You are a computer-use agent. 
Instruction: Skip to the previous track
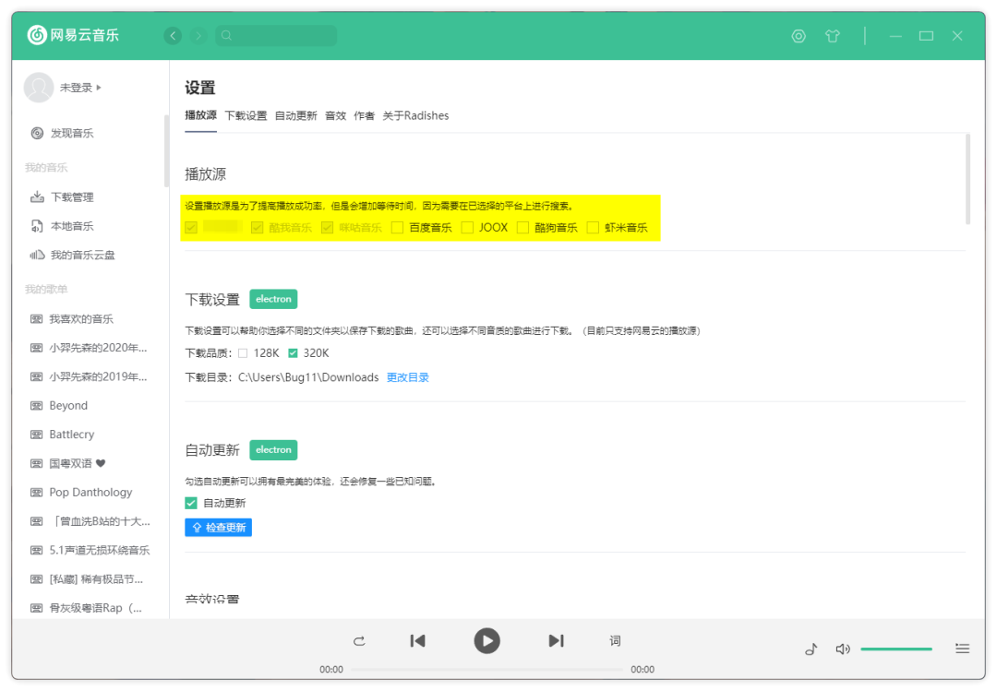(x=417, y=640)
